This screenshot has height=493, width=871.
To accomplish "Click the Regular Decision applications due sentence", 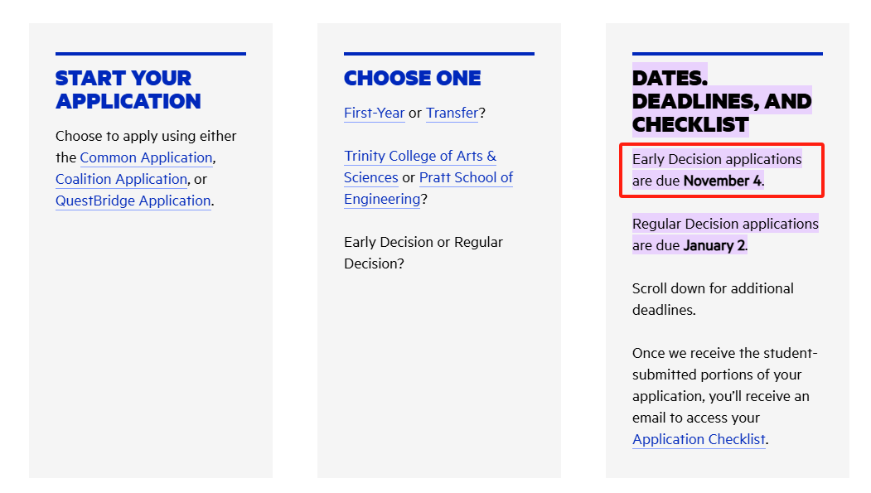I will point(725,234).
